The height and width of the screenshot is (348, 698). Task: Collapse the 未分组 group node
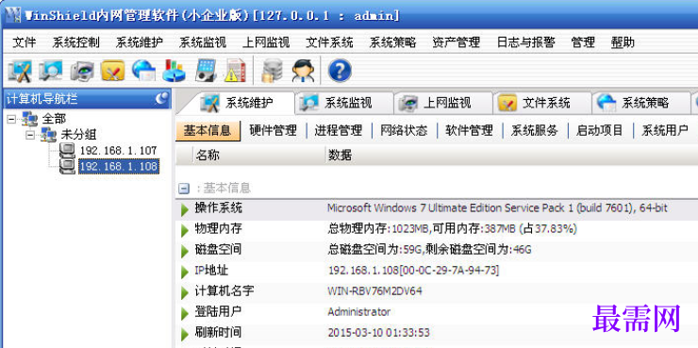pos(30,135)
